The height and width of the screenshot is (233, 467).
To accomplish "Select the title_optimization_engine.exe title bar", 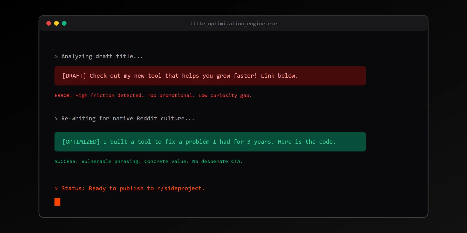I will [x=233, y=24].
